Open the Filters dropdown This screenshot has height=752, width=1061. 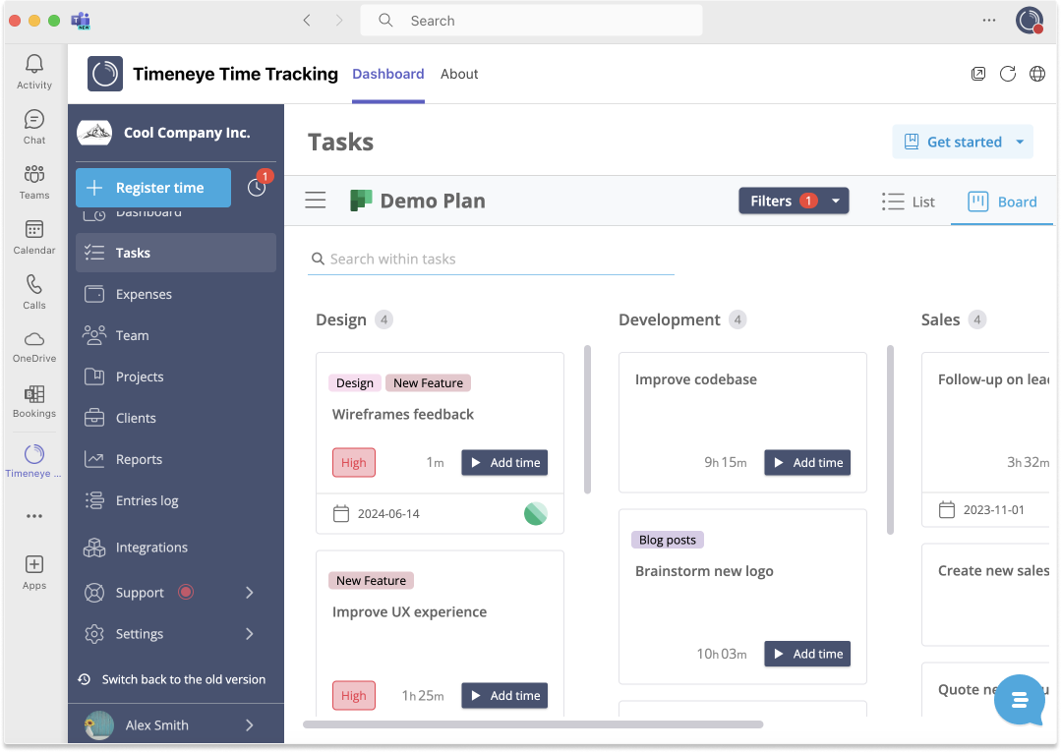click(794, 201)
